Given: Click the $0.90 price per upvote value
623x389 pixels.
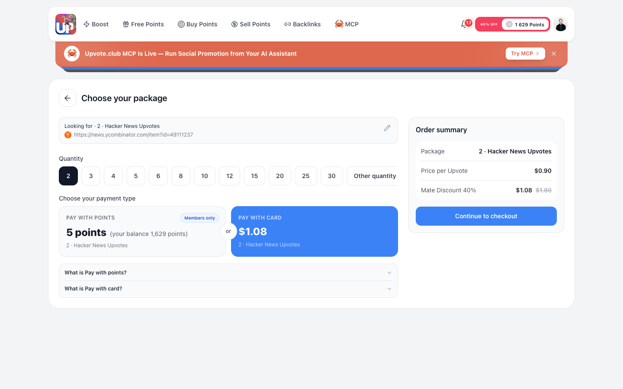Looking at the screenshot, I should coord(543,171).
